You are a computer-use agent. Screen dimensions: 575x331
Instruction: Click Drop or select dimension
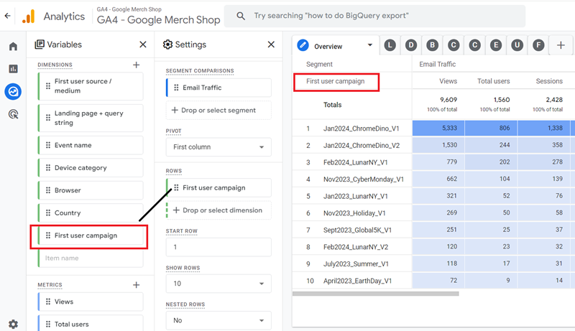coord(218,210)
